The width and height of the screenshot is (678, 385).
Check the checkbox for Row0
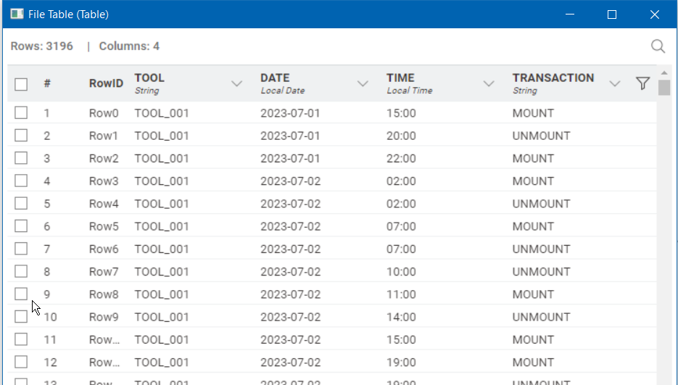click(21, 113)
